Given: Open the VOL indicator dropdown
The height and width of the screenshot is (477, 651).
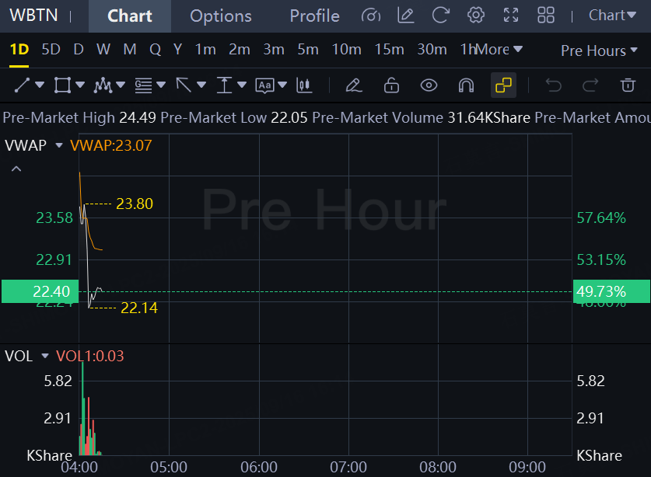Looking at the screenshot, I should (45, 356).
